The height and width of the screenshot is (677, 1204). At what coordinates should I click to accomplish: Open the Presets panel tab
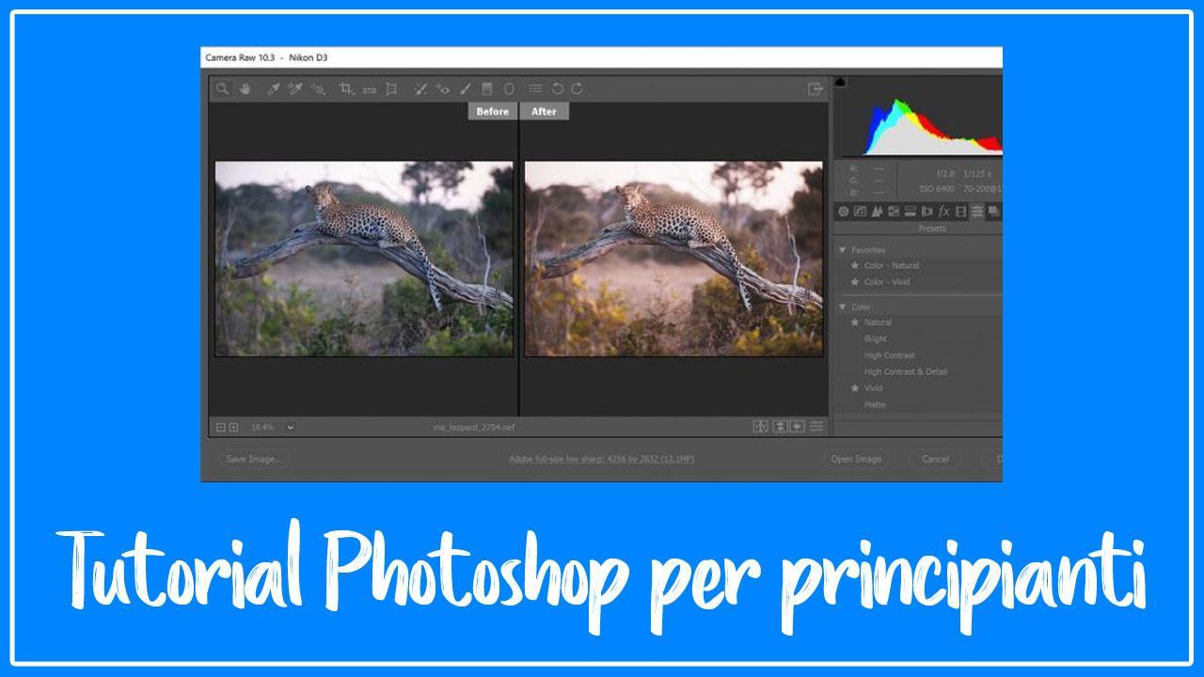(x=977, y=212)
